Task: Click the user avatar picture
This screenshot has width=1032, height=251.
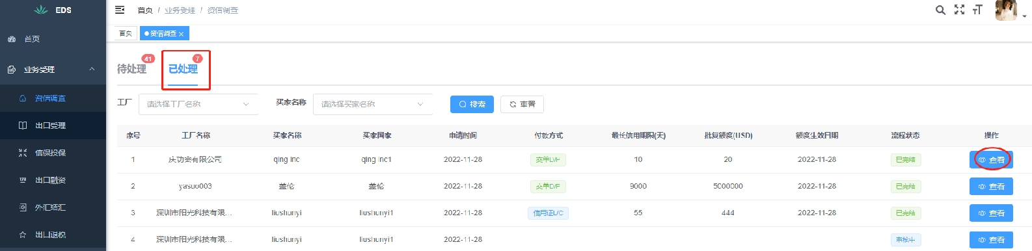Action: pos(1006,10)
